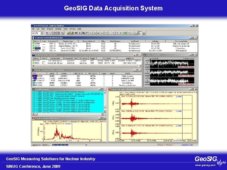This screenshot has width=227, height=170.
Task: Click the OnLine/OffLine status bar entry
Action: (x=169, y=145)
